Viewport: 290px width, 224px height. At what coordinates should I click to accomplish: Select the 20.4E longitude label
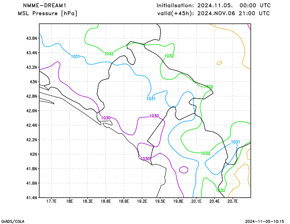(x=215, y=202)
